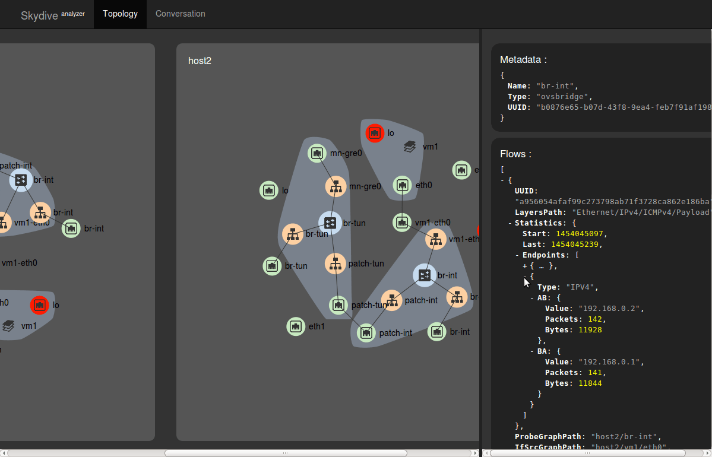The image size is (712, 457).
Task: Click the AB Bytes value 11928
Action: 590,330
